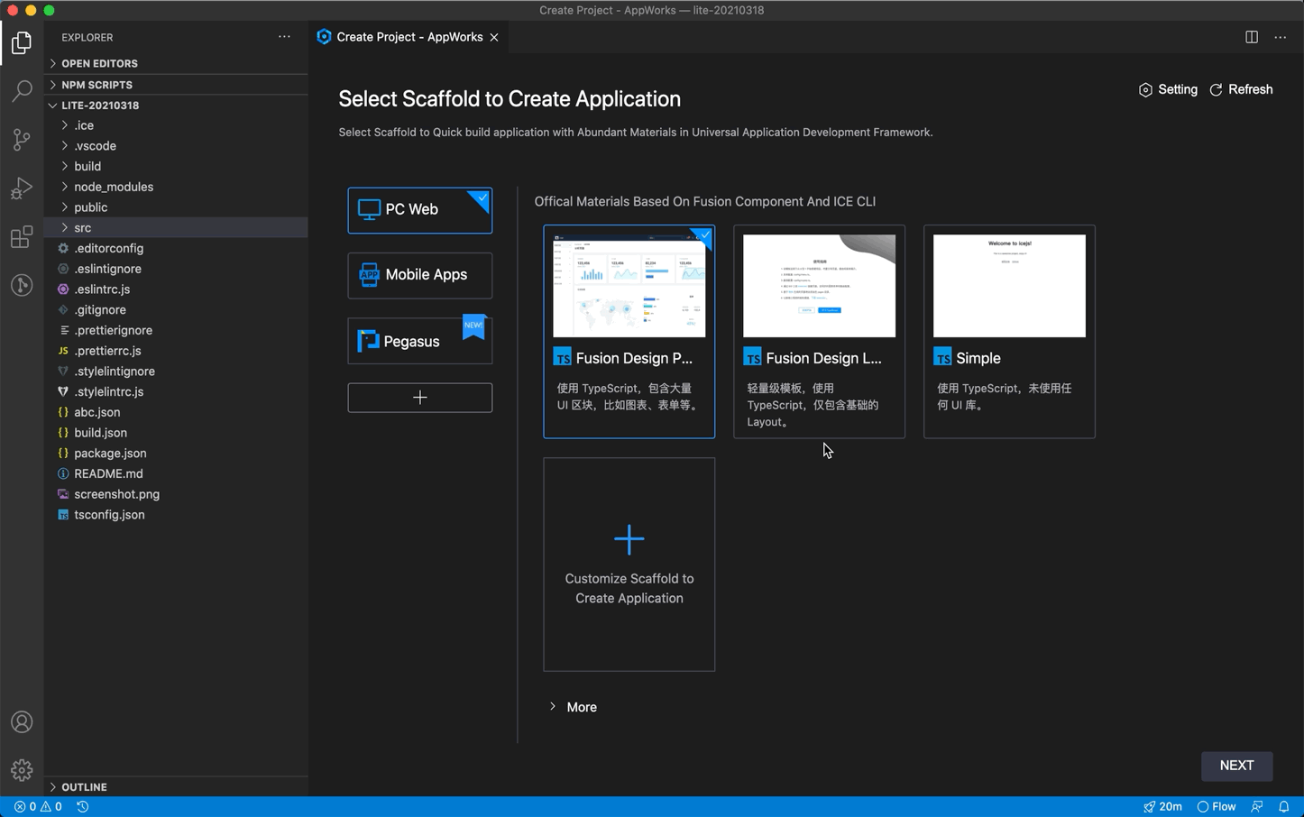Expand the .ice folder

coord(176,125)
